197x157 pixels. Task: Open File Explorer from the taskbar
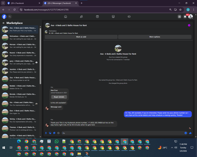(79, 154)
